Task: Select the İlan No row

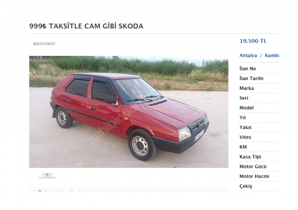Action: (259, 69)
